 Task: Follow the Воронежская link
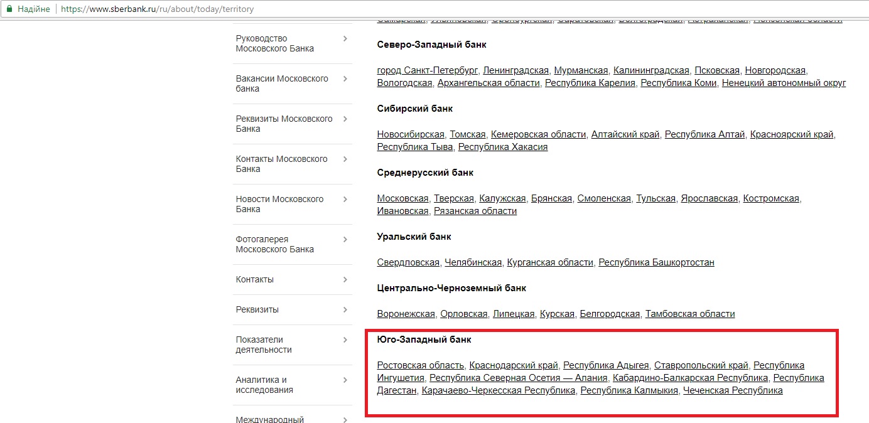tap(406, 314)
